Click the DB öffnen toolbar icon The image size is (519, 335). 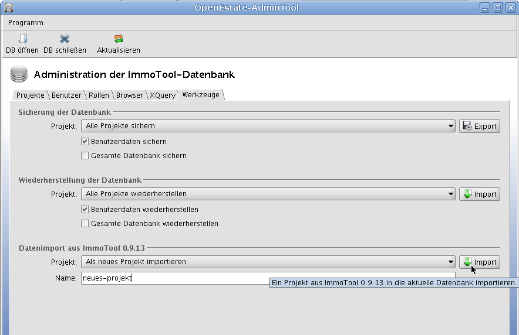(x=22, y=39)
